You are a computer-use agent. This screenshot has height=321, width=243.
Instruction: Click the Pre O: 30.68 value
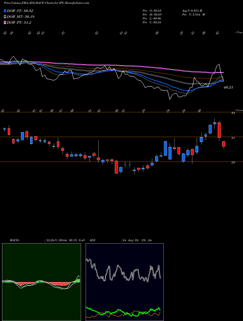[x=152, y=11]
